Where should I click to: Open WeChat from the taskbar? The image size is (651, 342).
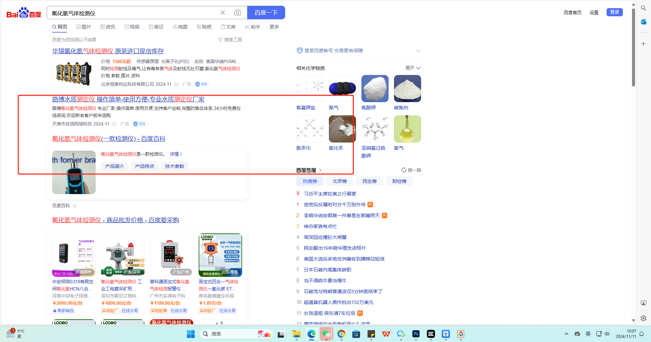326,334
